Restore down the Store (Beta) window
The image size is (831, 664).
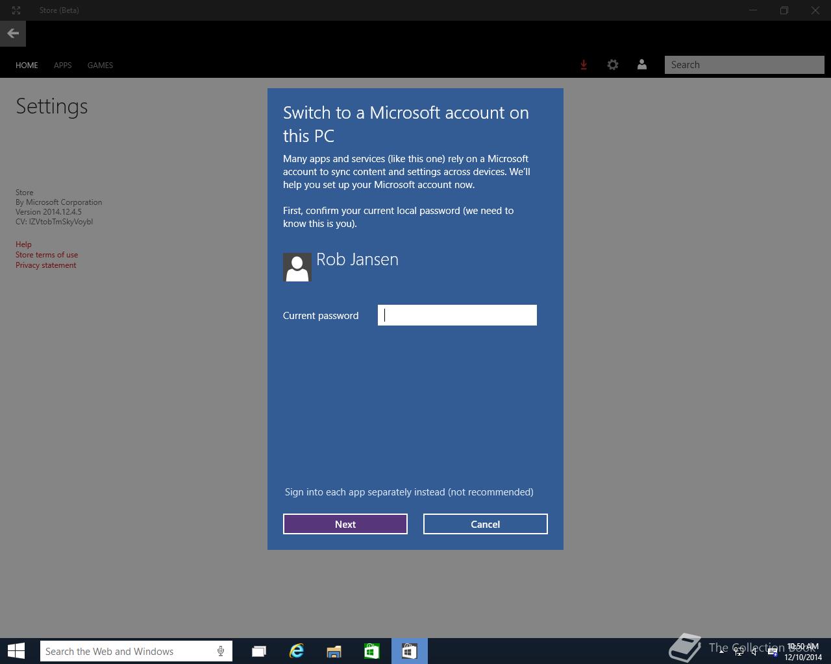(784, 10)
